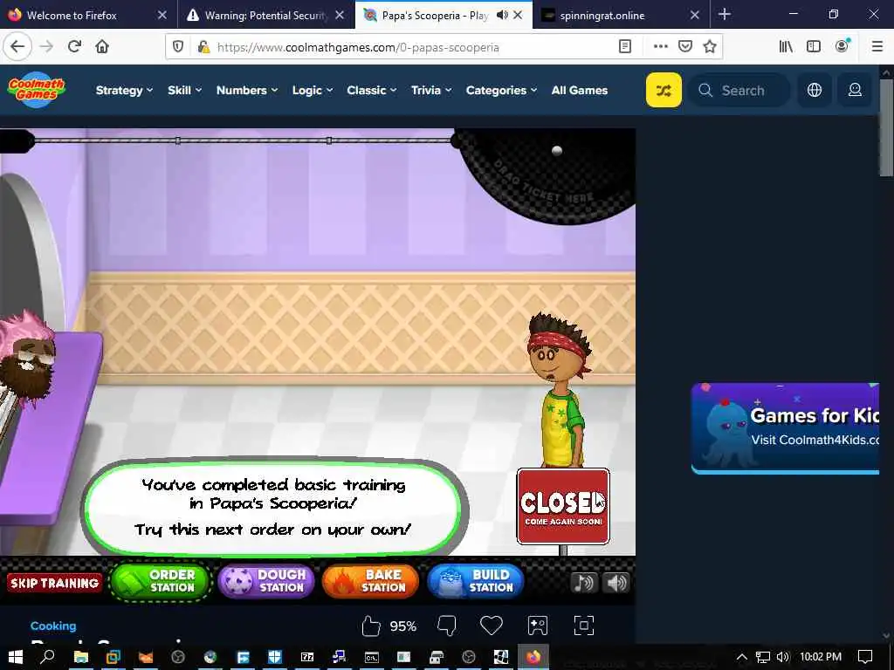The image size is (894, 670).
Task: Expand the Numbers menu
Action: 247,90
